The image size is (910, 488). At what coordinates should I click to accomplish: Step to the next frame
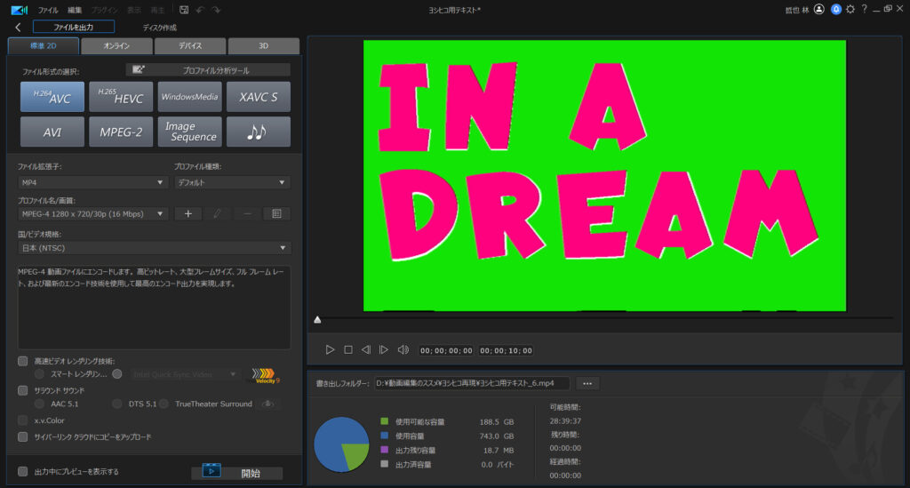(384, 350)
